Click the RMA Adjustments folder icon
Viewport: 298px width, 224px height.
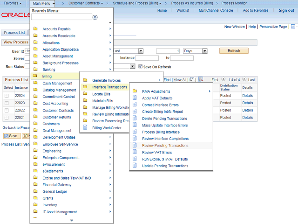point(135,91)
